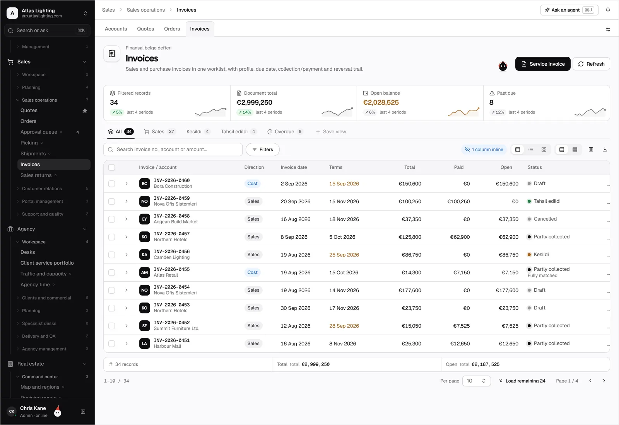This screenshot has width=619, height=425.
Task: Click Load remaining 24
Action: pyautogui.click(x=522, y=381)
